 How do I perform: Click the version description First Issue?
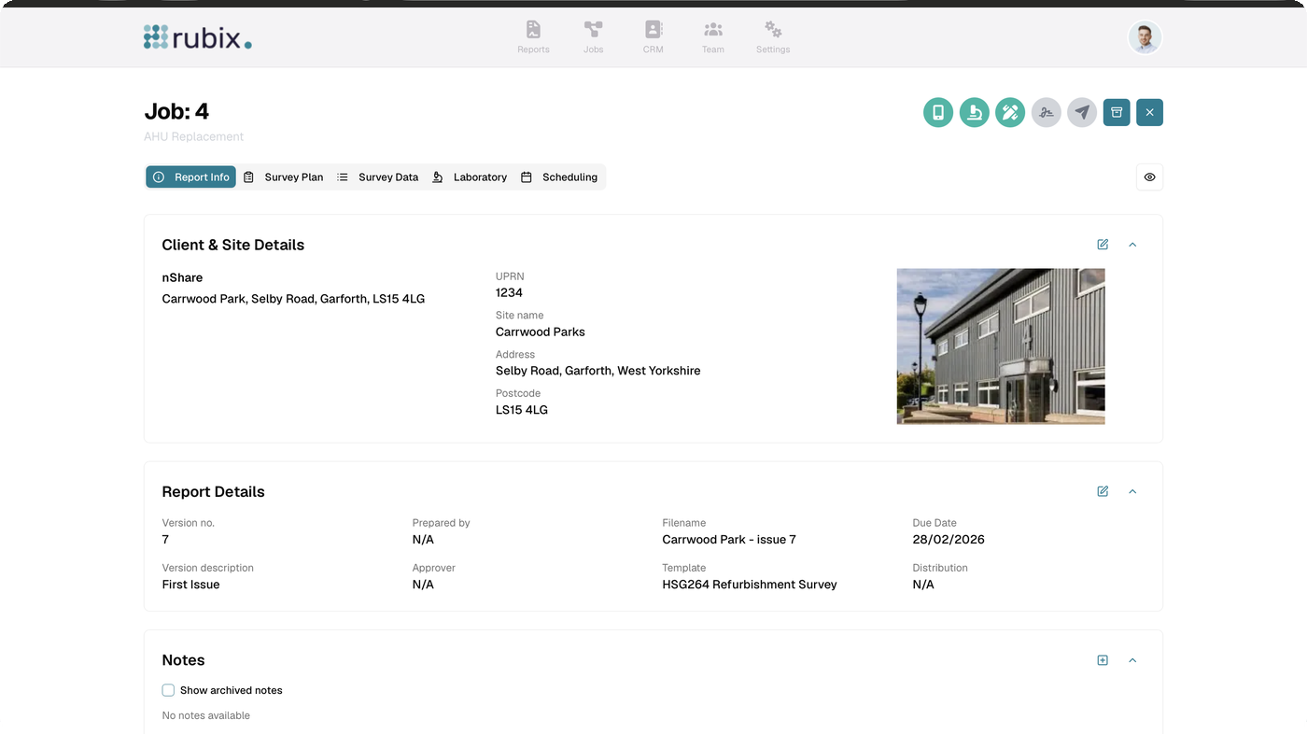coord(190,585)
